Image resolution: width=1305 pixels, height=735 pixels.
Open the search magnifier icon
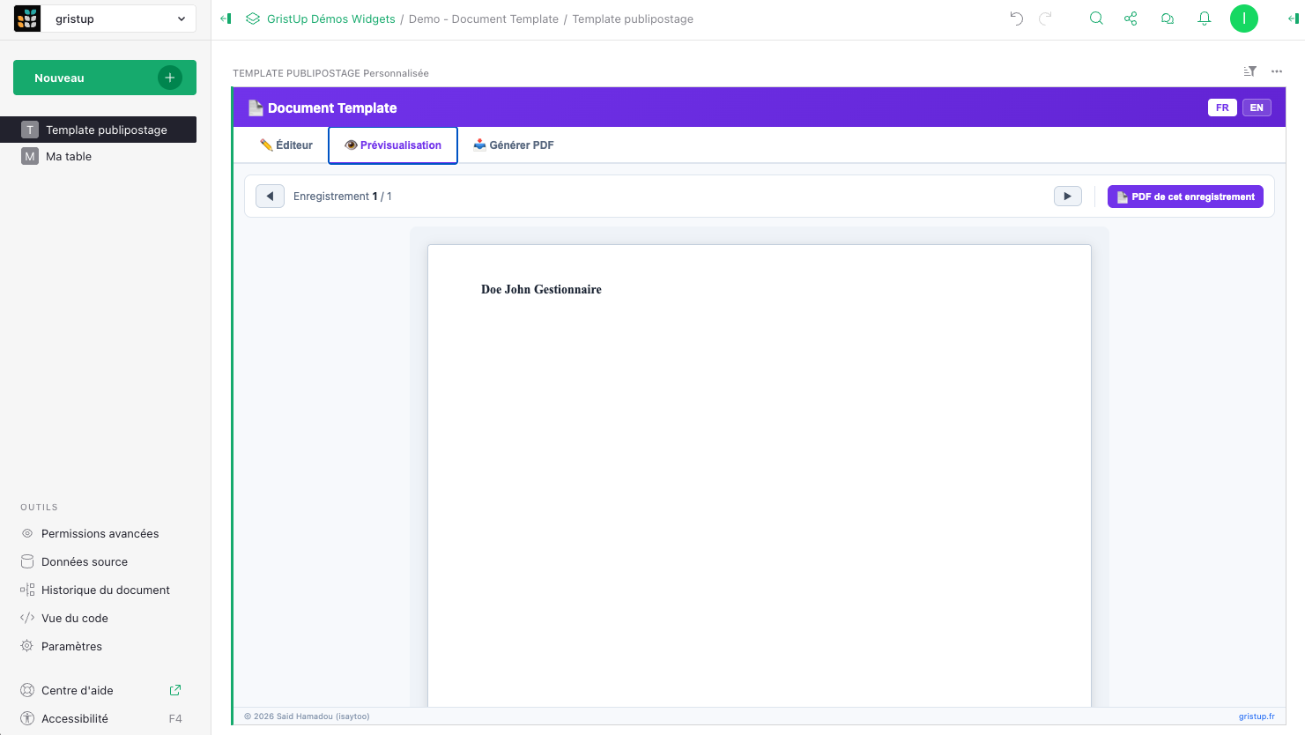[x=1096, y=19]
